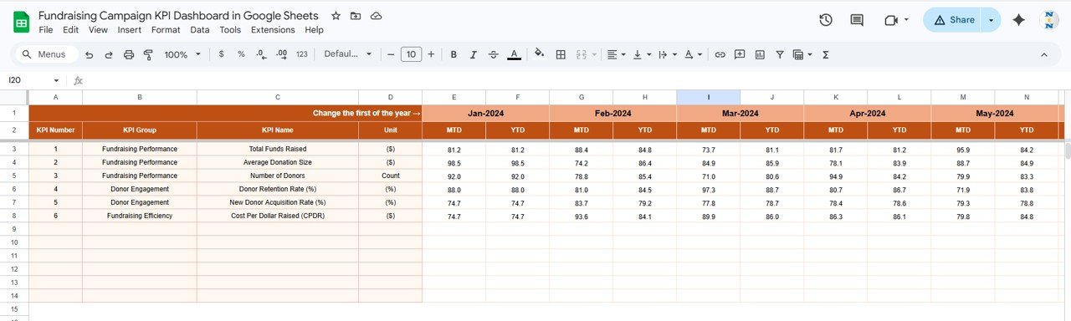Open the View menu
Viewport: 1071px width, 321px height.
pos(98,29)
